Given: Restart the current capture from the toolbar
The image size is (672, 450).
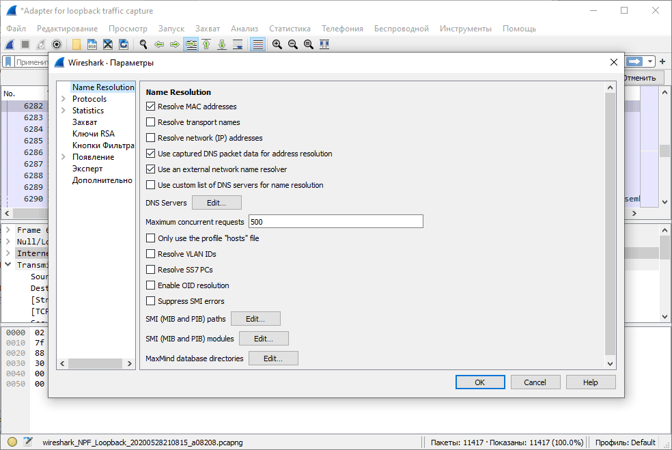Looking at the screenshot, I should pyautogui.click(x=41, y=44).
